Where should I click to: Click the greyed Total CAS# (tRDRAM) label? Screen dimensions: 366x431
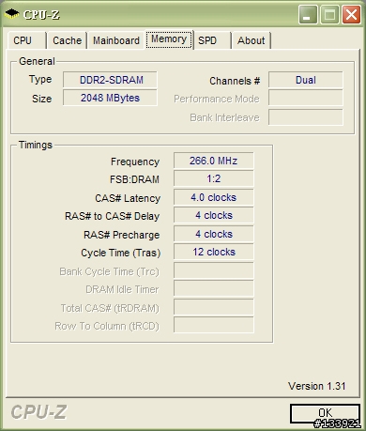pyautogui.click(x=110, y=308)
